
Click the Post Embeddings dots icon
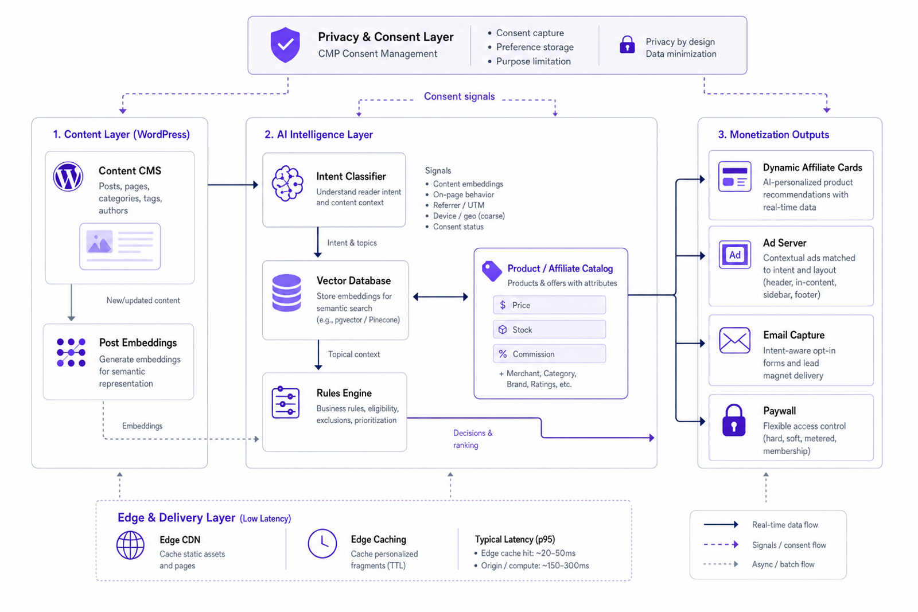click(71, 352)
